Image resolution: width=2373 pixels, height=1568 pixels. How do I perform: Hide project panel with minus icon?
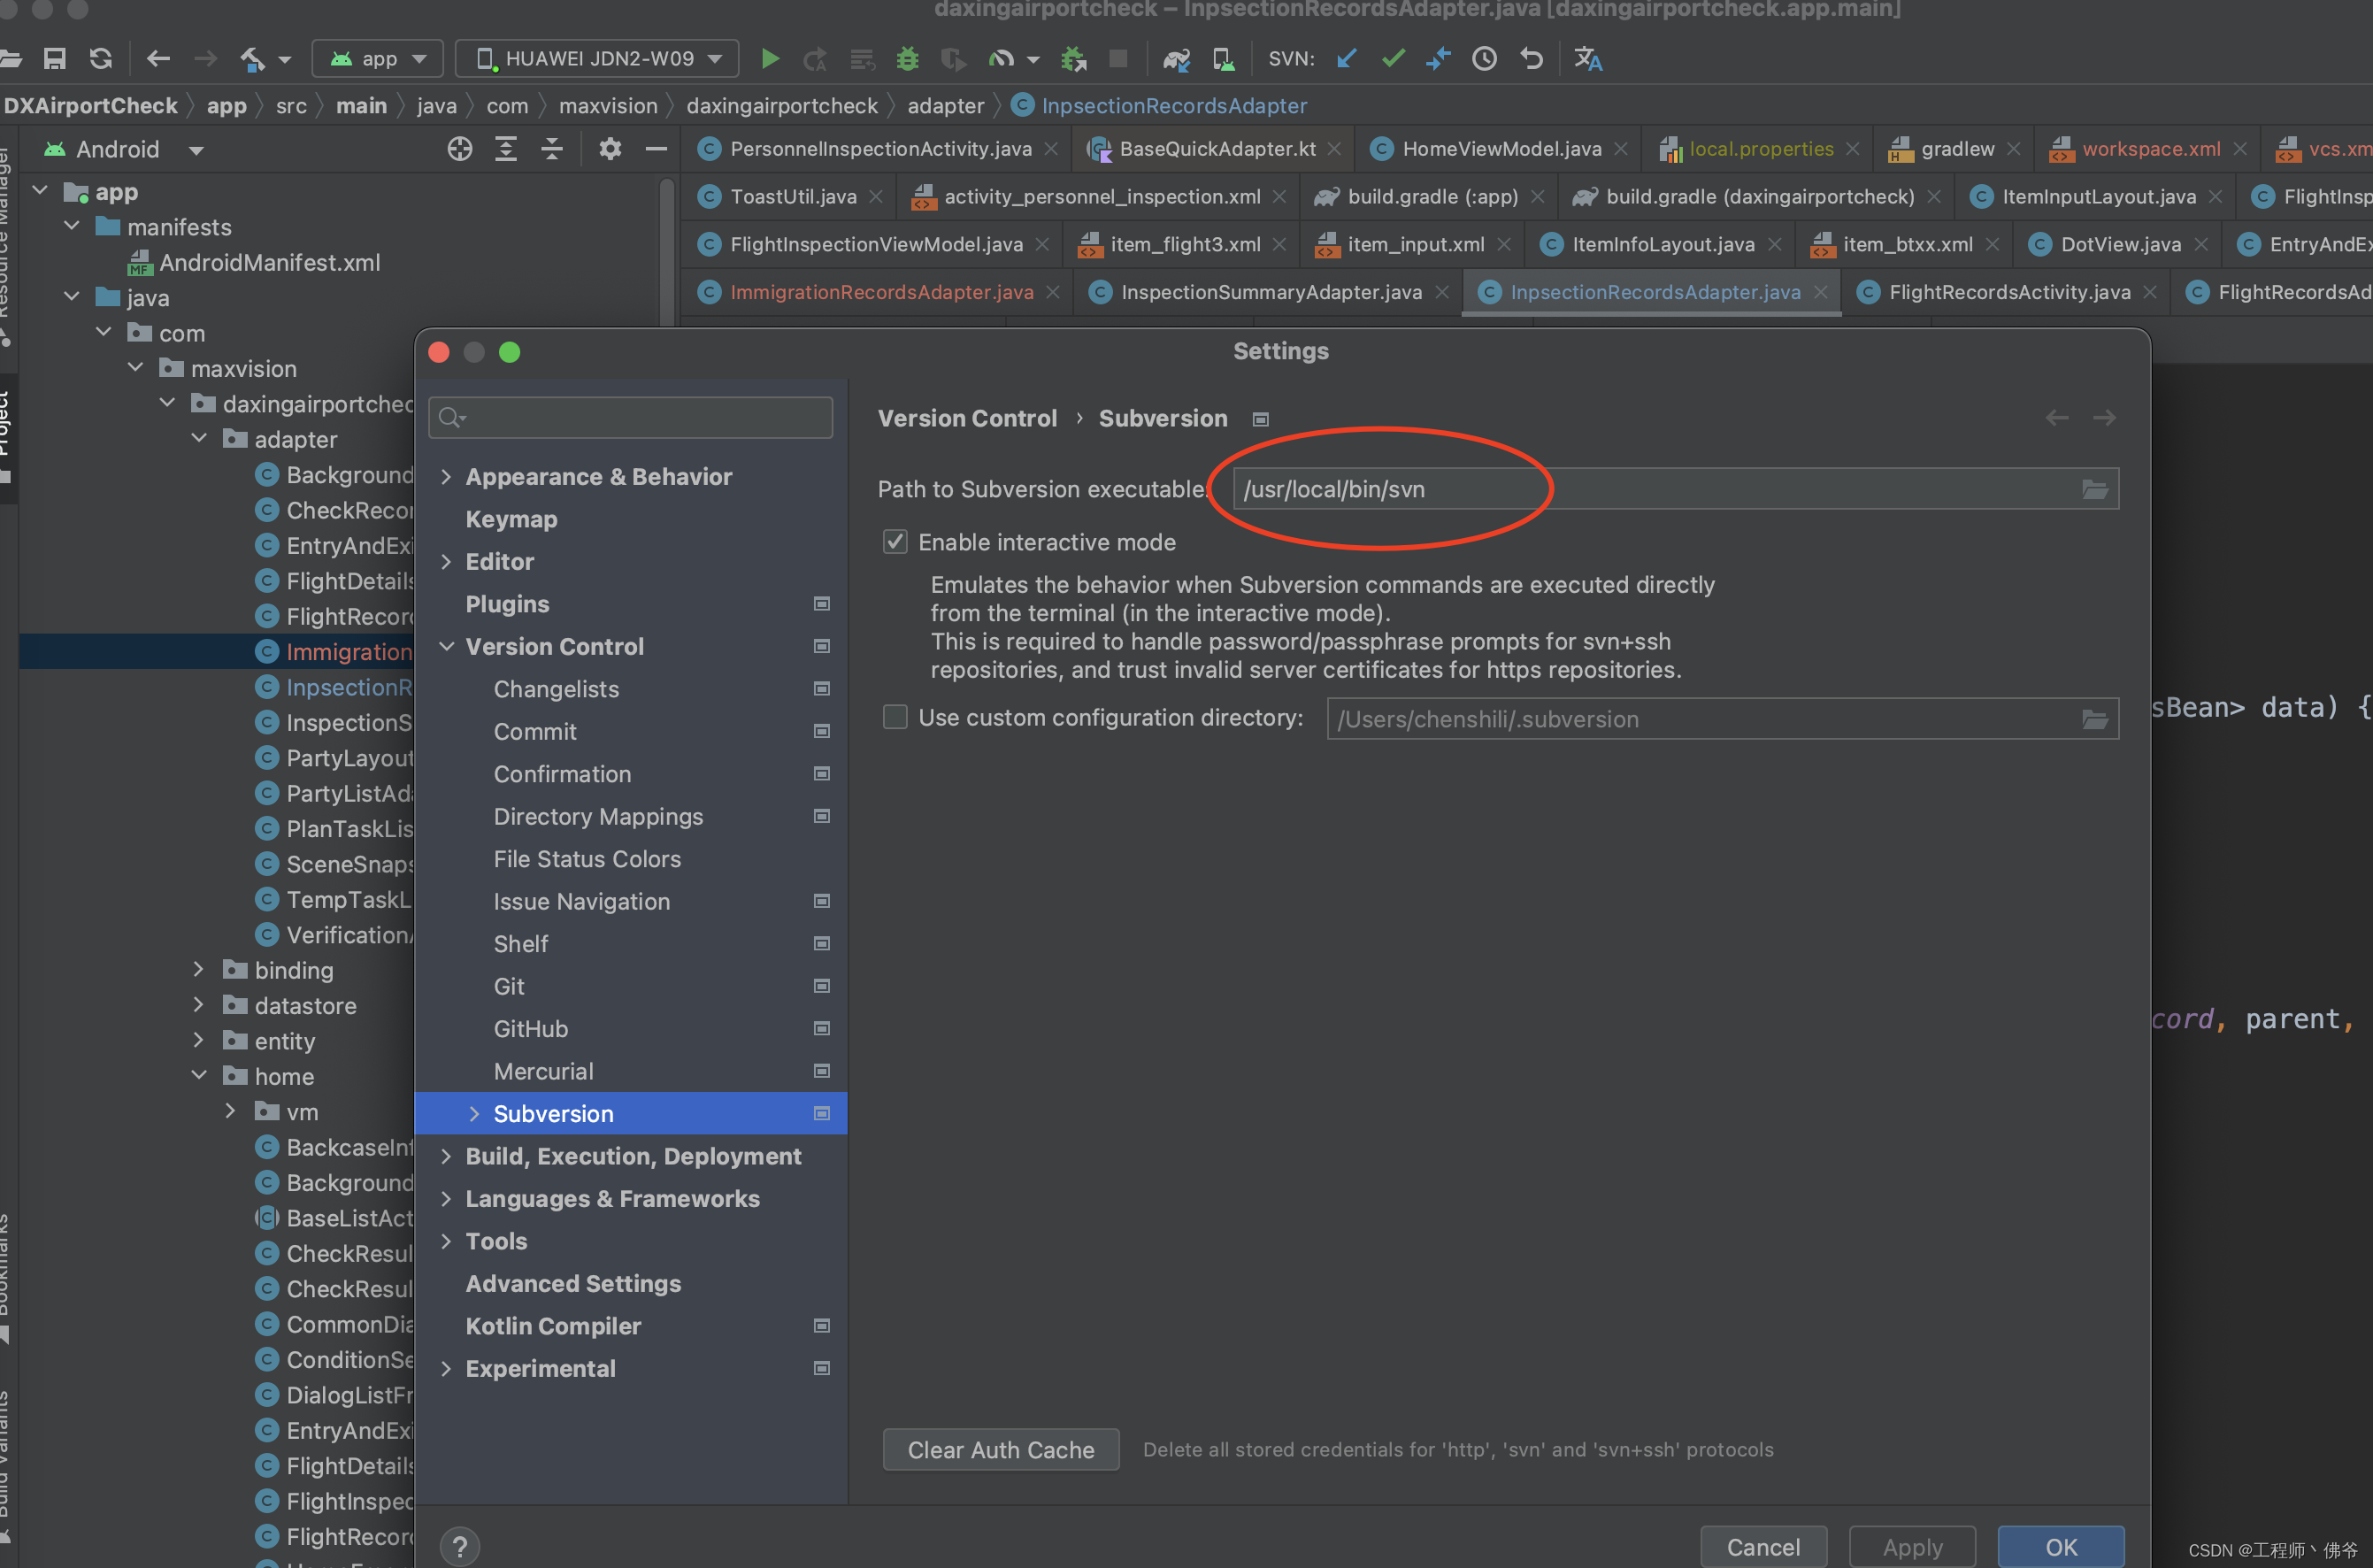[x=656, y=149]
